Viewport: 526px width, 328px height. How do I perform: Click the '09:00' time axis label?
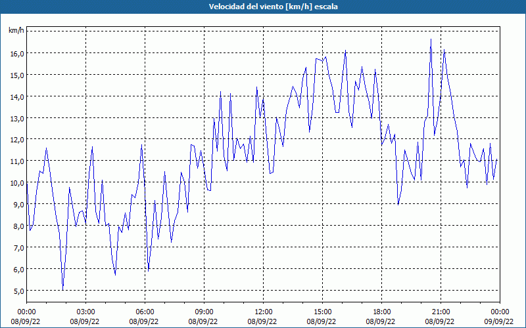(x=204, y=312)
